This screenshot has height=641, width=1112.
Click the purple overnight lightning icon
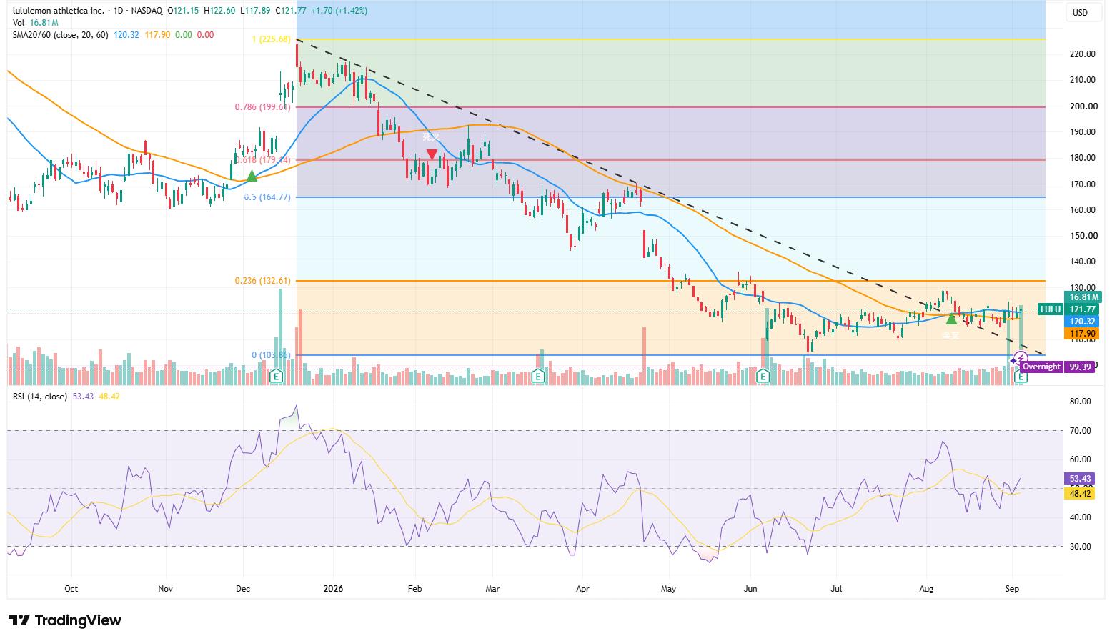click(x=1021, y=357)
